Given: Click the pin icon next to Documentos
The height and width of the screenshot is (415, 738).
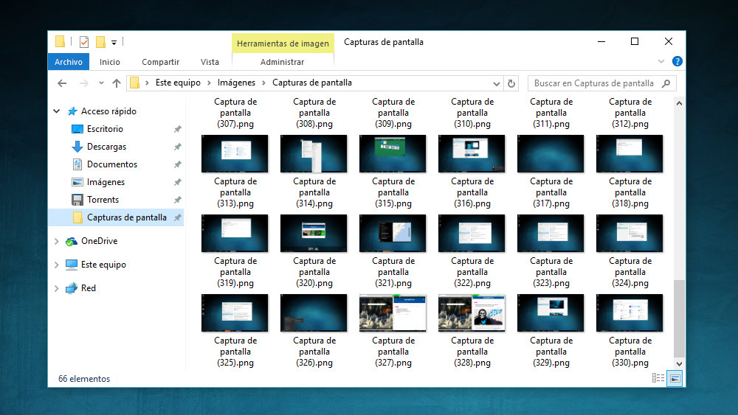Looking at the screenshot, I should coord(177,164).
